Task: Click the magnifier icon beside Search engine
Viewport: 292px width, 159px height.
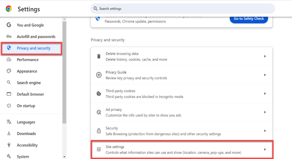Action: [9, 82]
